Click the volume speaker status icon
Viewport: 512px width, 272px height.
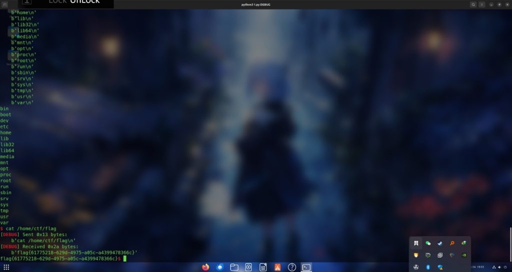tap(499, 267)
